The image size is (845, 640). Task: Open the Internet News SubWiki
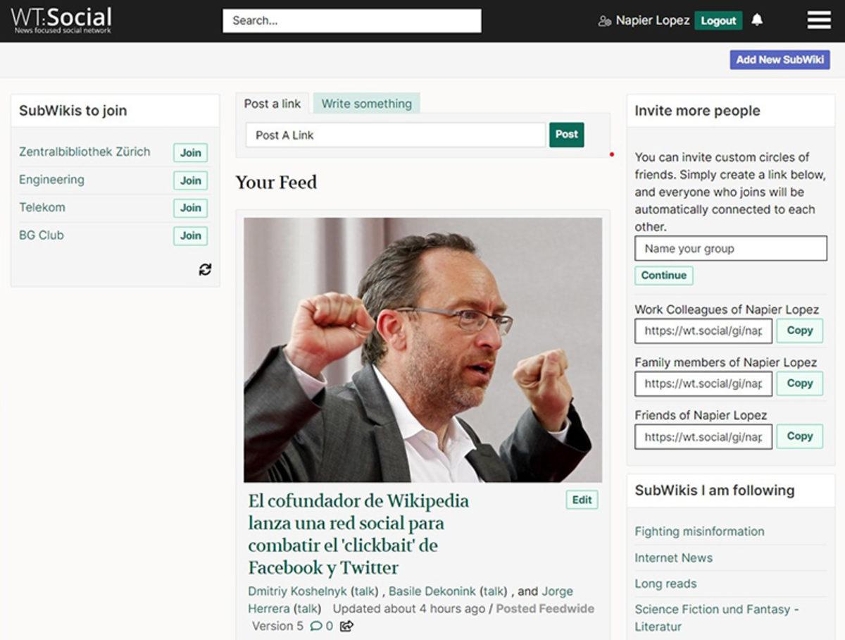click(674, 558)
